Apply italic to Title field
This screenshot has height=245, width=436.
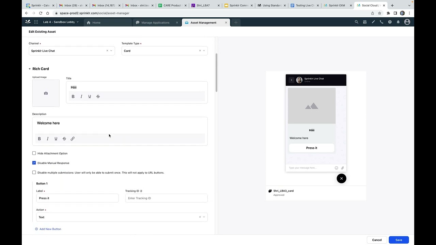[x=81, y=97]
